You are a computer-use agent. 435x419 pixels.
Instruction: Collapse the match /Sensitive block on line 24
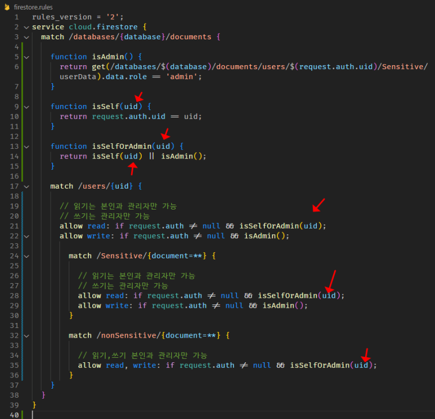26,257
